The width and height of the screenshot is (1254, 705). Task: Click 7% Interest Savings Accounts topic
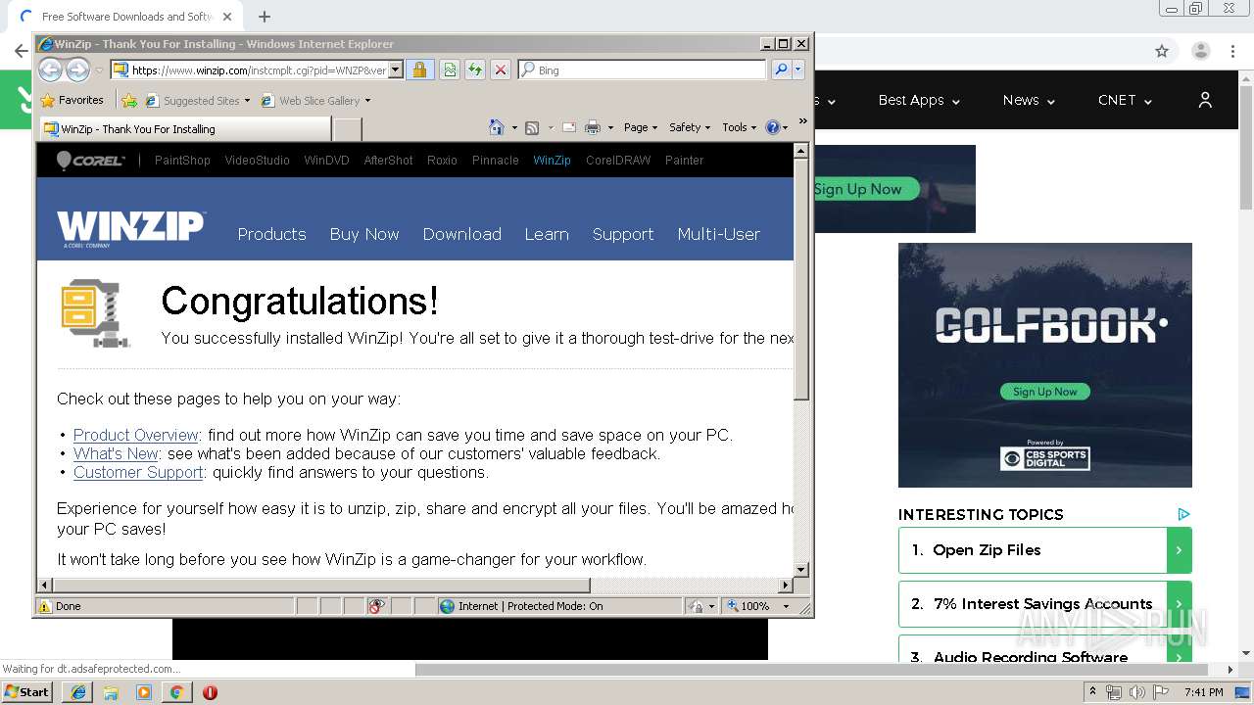click(x=1044, y=604)
